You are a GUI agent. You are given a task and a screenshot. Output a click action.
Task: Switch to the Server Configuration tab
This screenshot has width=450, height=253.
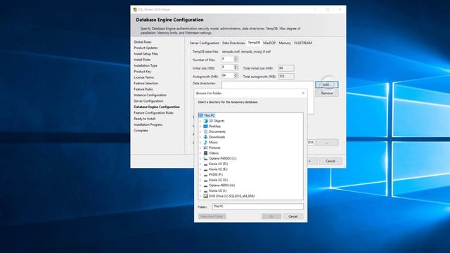[x=205, y=43]
